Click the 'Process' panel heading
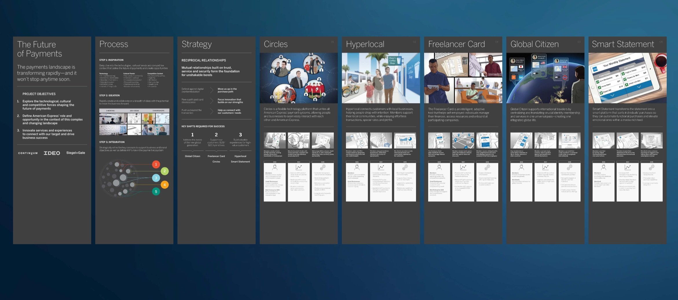The height and width of the screenshot is (300, 678). [x=113, y=44]
